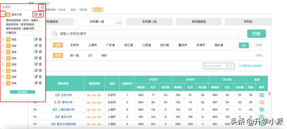The height and width of the screenshot is (129, 287).
Task: Edit volunteer slot G 待定
Action: [36, 70]
